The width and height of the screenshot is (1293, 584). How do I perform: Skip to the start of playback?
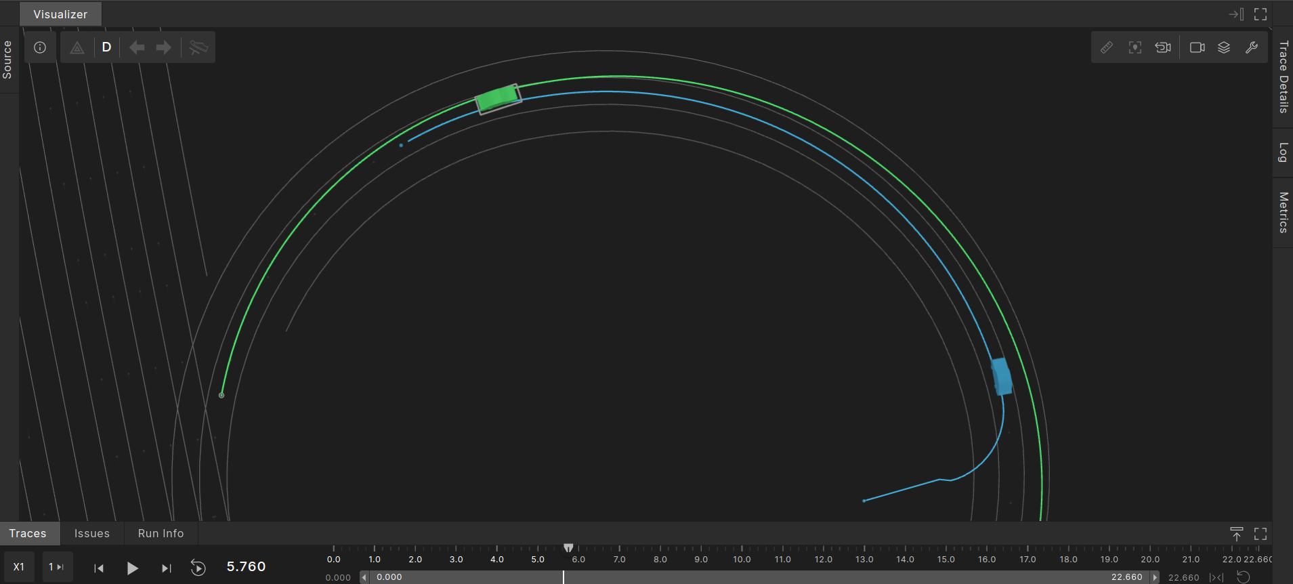[x=99, y=568]
